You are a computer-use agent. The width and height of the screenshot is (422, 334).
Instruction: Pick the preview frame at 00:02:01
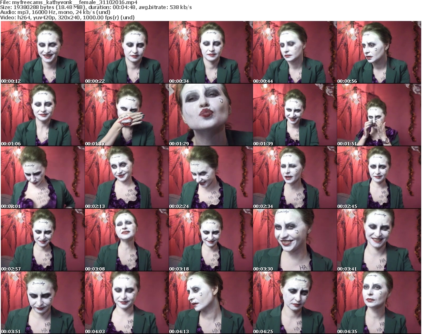pyautogui.click(x=43, y=178)
